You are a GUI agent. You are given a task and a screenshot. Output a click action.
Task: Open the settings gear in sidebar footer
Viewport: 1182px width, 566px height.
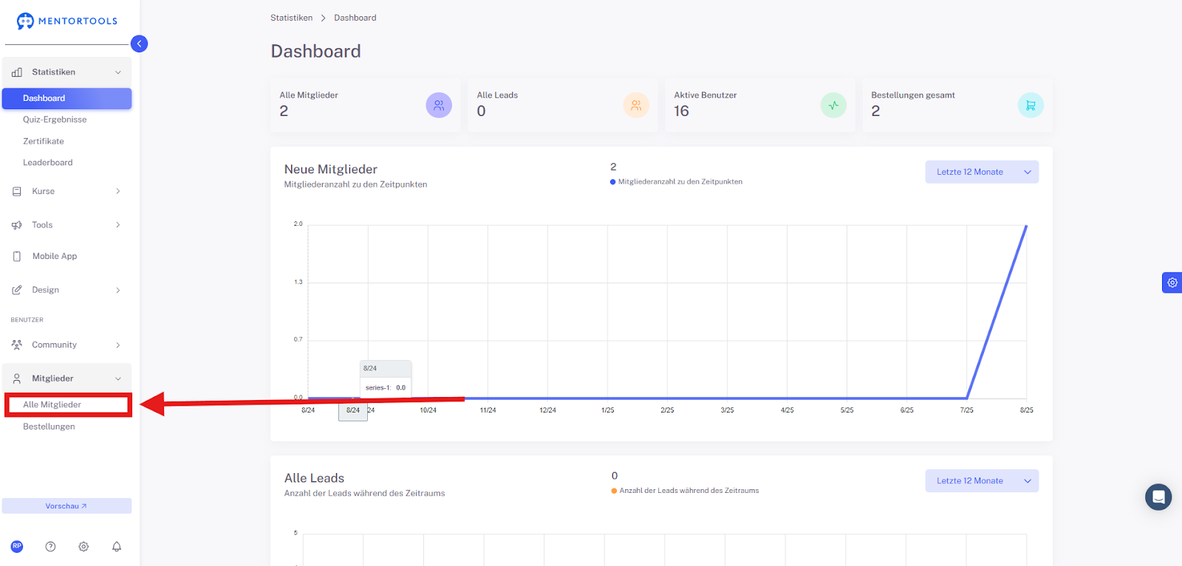tap(83, 547)
